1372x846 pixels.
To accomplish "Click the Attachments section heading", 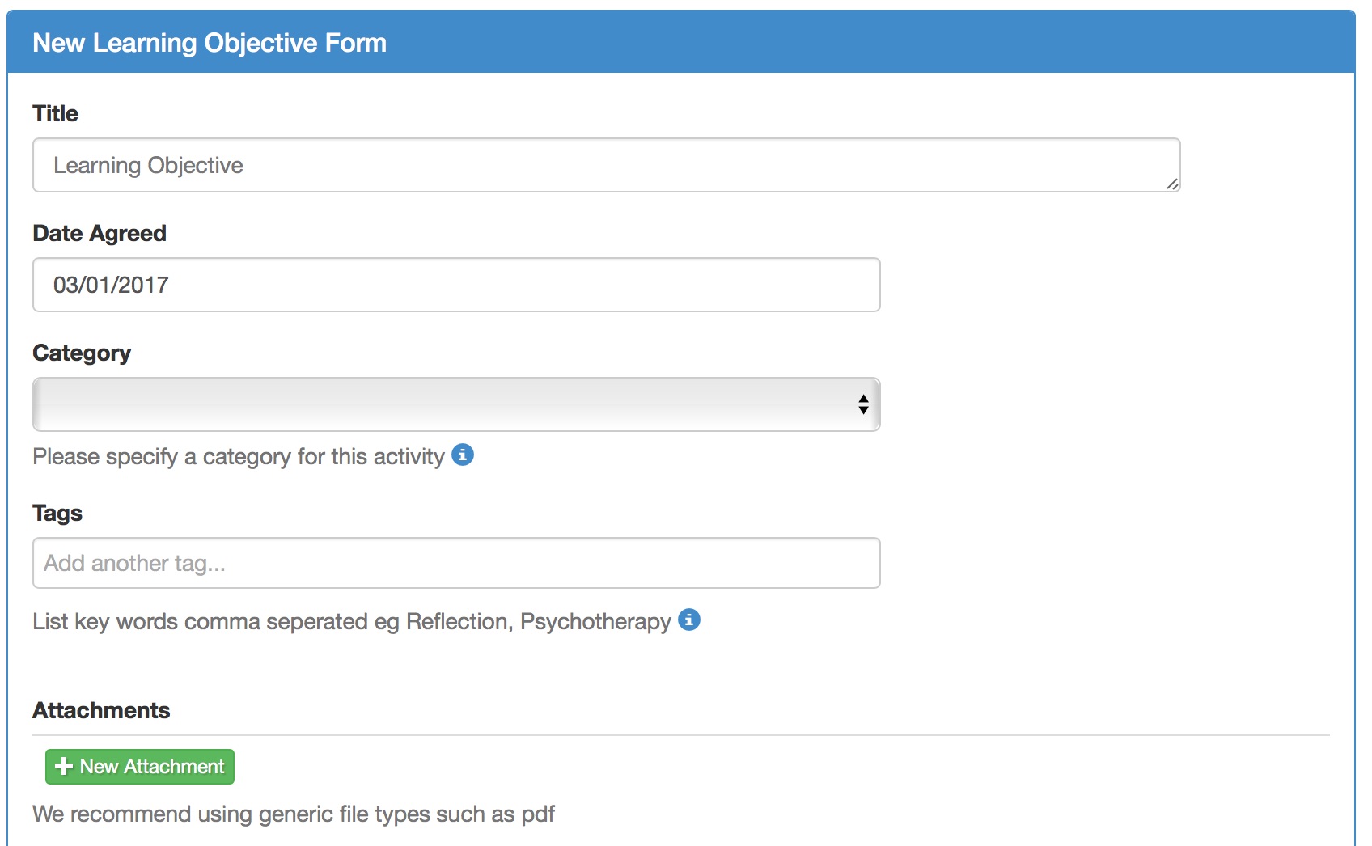I will click(101, 710).
